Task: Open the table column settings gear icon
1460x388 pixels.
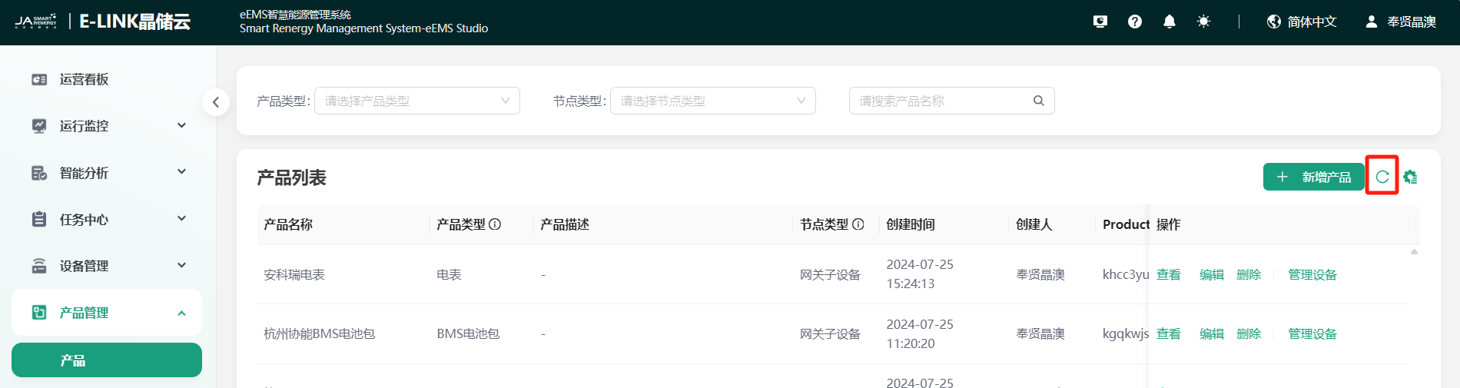Action: (x=1410, y=177)
